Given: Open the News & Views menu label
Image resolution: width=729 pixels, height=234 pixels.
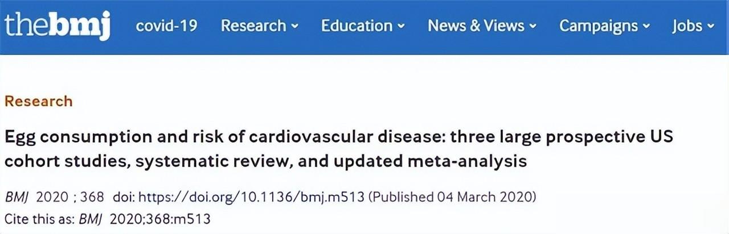Looking at the screenshot, I should click(x=476, y=26).
